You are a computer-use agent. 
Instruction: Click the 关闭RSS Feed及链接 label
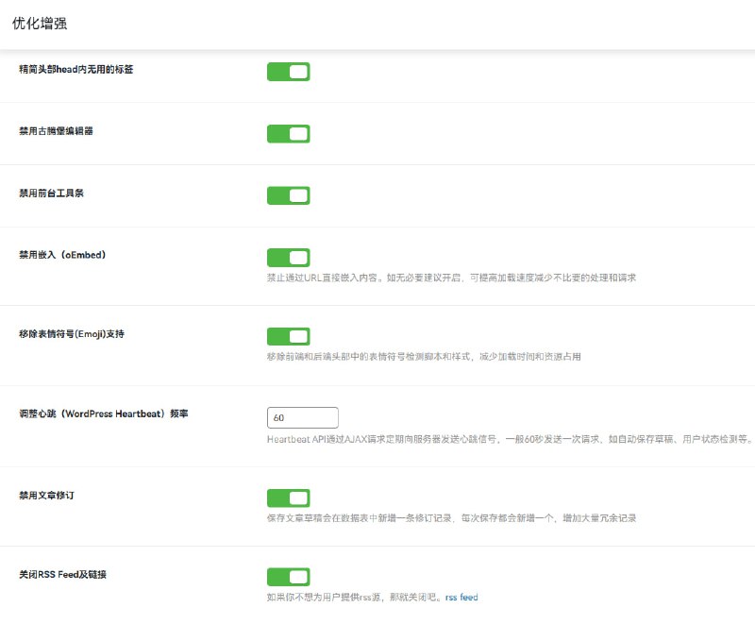tap(69, 574)
